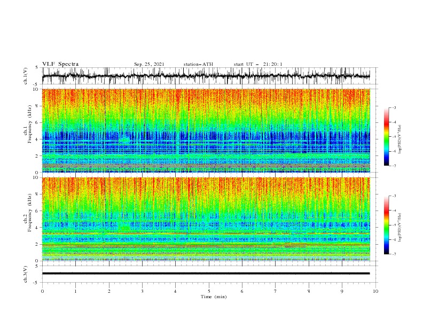The height and width of the screenshot is (327, 423).
Task: Select the "ch.2 Frequency (kHz)" axis label
Action: tap(28, 213)
